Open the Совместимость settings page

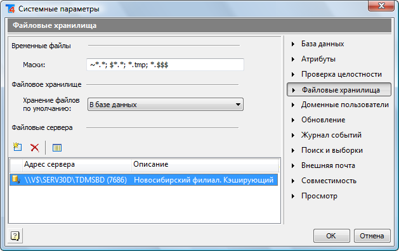pos(329,181)
